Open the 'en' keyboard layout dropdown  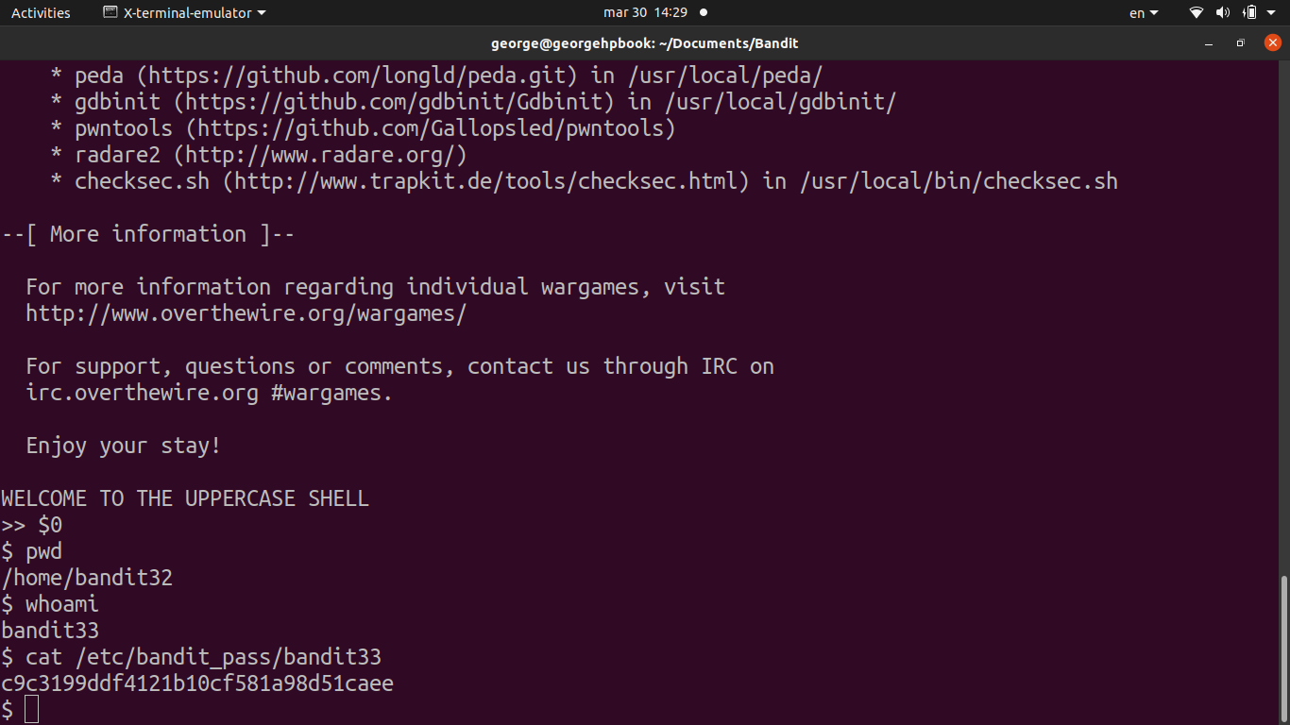1144,13
